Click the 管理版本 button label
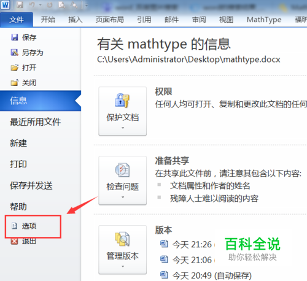 (x=123, y=256)
